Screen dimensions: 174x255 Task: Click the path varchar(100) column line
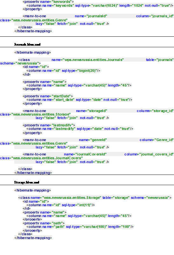point(80,227)
